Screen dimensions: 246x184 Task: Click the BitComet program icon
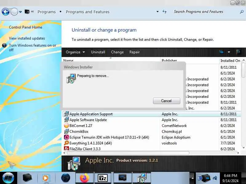click(x=66, y=125)
